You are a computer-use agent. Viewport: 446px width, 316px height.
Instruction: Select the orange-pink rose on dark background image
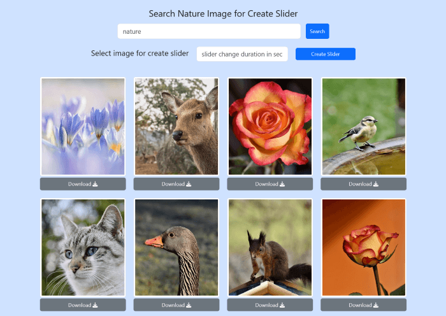point(270,126)
